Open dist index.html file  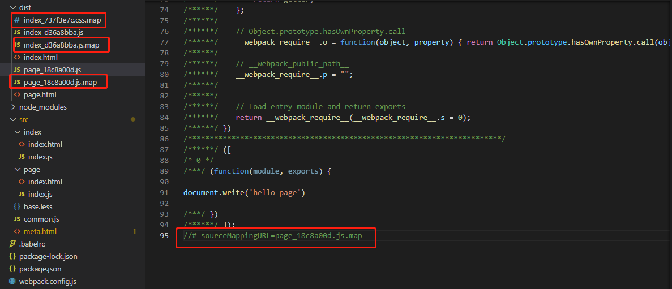coord(40,57)
